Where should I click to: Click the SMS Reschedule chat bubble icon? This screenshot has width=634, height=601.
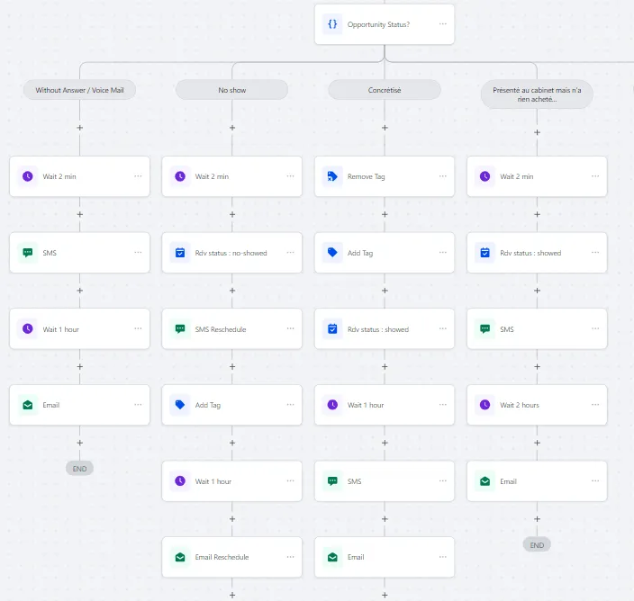[180, 329]
